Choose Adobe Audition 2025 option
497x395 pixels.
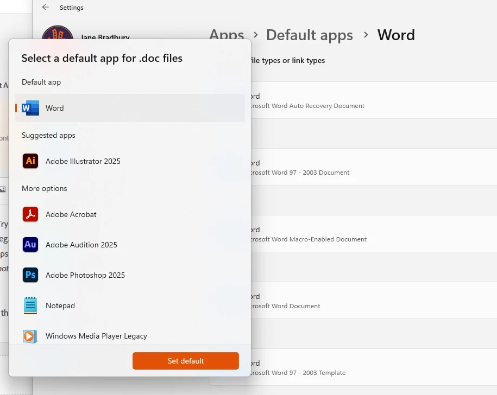[x=130, y=245]
